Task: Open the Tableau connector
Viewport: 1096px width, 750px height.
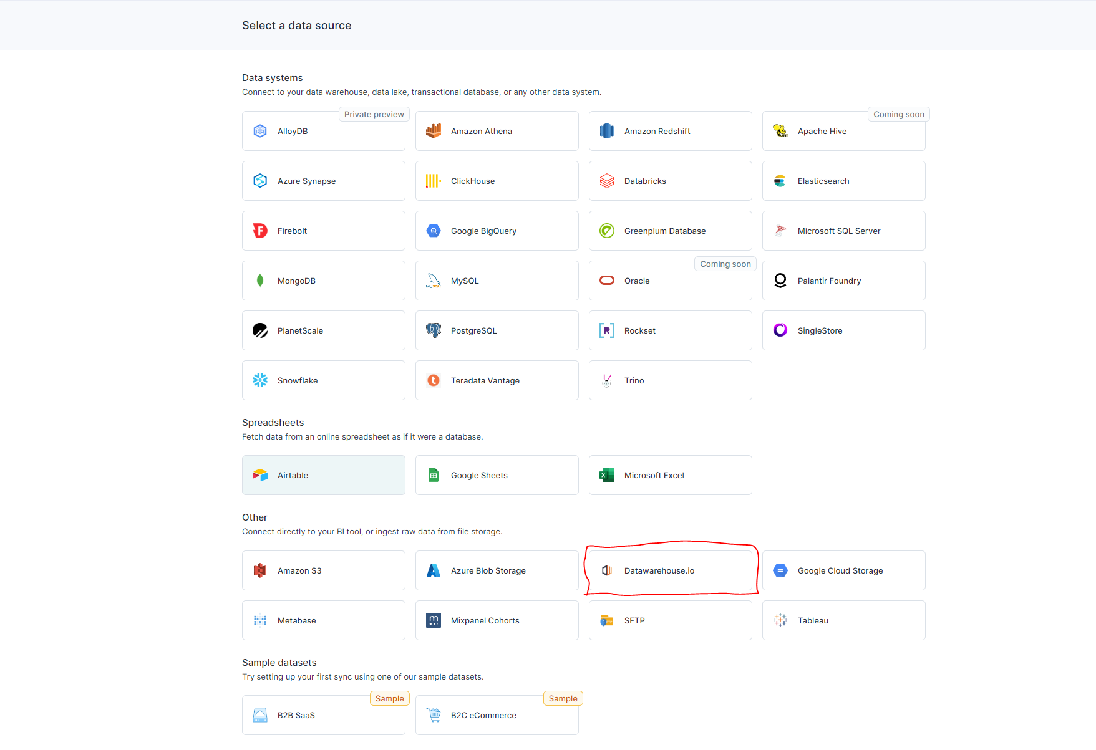Action: pyautogui.click(x=843, y=620)
